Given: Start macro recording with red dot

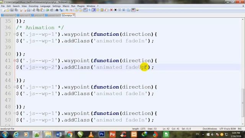Looking at the screenshot, I should [111, 10].
